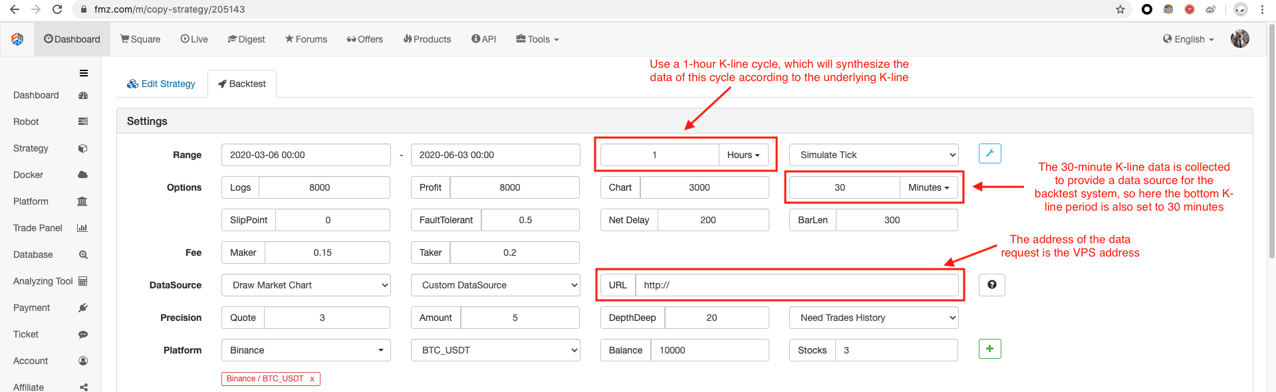The width and height of the screenshot is (1276, 392).
Task: Go back in browser
Action: tap(15, 9)
